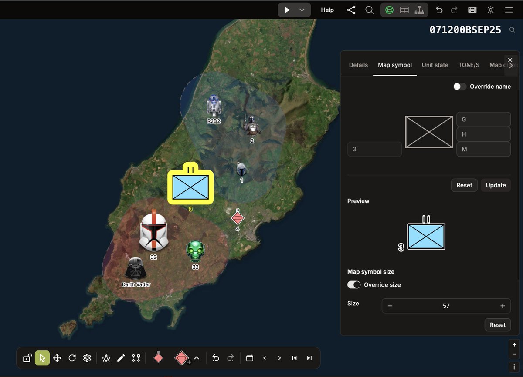Viewport: 523px width, 377px height.
Task: Go to previous step with left chevron
Action: [265, 358]
